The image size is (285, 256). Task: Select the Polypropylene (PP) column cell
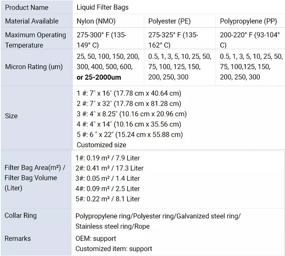pos(250,21)
